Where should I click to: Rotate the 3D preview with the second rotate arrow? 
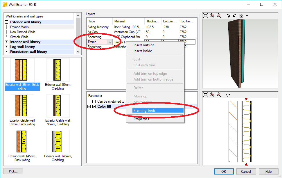[234, 16]
